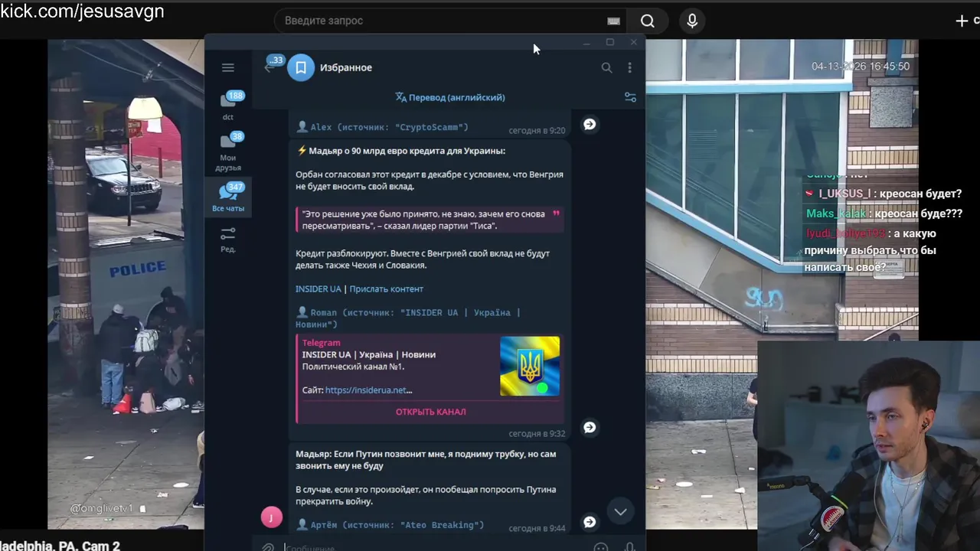Switch to the Все чаты folder

pyautogui.click(x=228, y=197)
